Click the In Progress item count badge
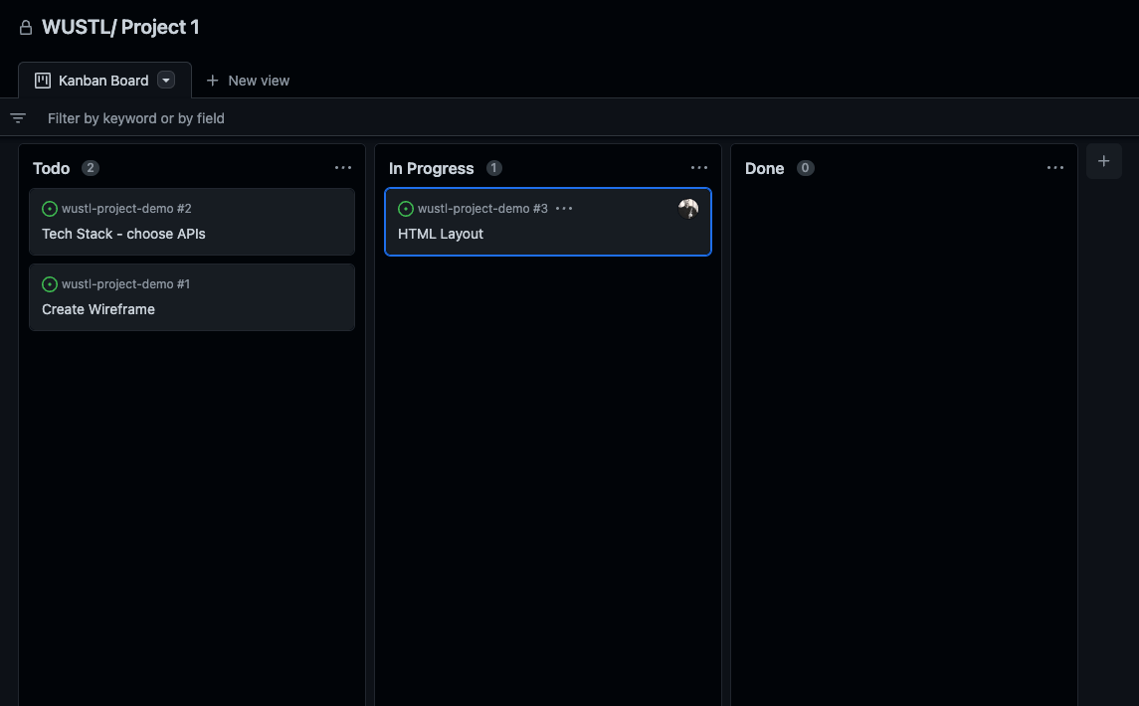The width and height of the screenshot is (1139, 706). [494, 168]
